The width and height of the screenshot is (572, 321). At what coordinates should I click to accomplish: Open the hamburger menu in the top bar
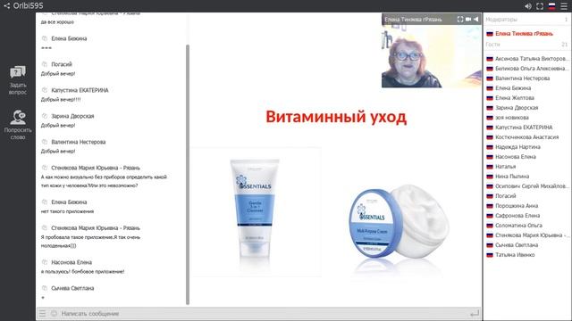[x=564, y=6]
